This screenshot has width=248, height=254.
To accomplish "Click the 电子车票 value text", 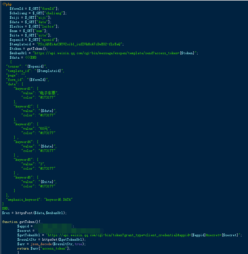I will (x=48, y=93).
